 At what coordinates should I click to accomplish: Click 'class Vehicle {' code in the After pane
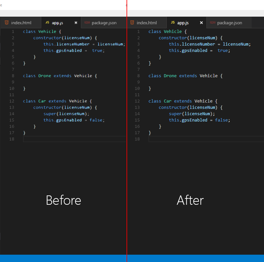167,32
